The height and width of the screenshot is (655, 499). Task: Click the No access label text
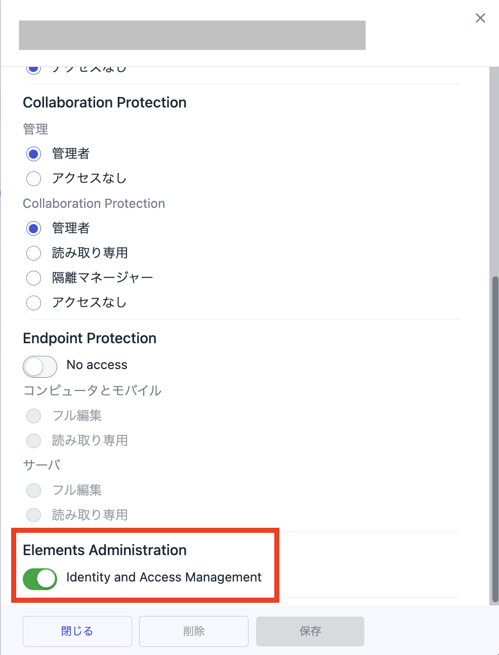[97, 365]
